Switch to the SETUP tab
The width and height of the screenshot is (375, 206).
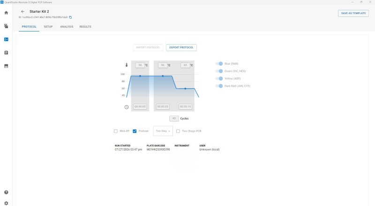click(48, 27)
